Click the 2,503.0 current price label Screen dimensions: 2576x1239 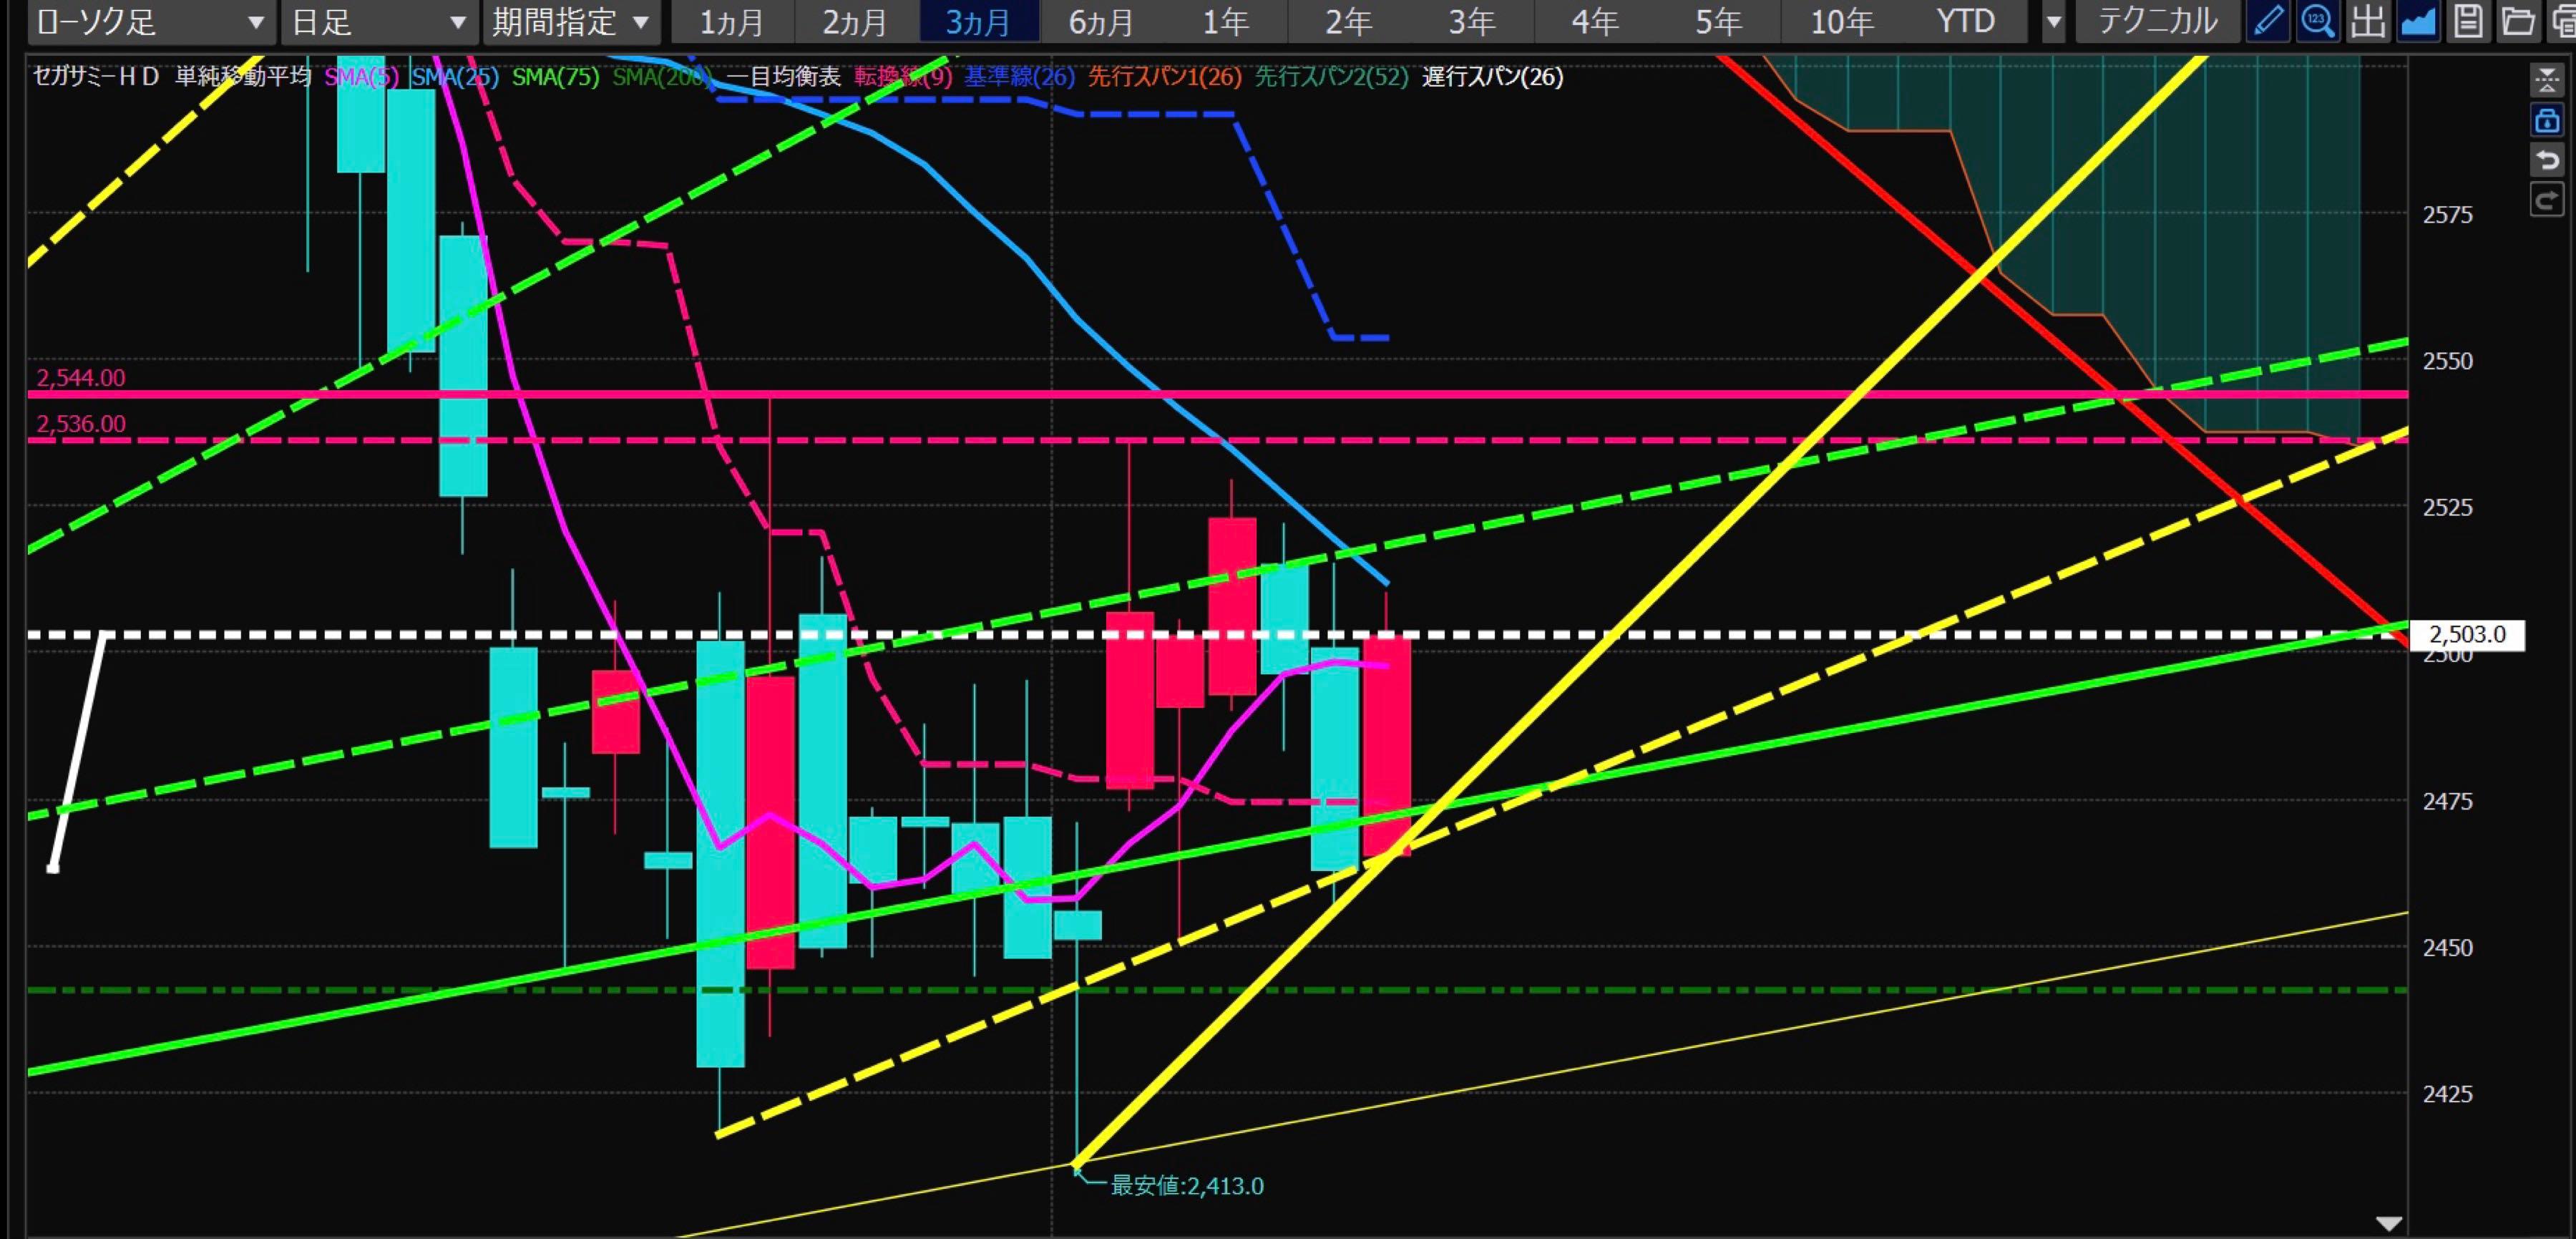click(2467, 635)
